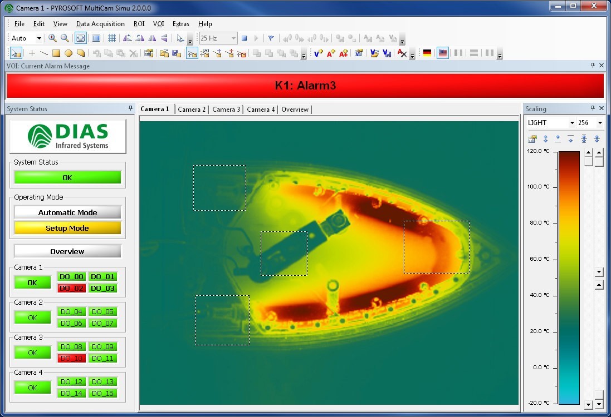Select the ellipse ROI drawing tool
Image resolution: width=611 pixels, height=417 pixels.
[x=69, y=53]
